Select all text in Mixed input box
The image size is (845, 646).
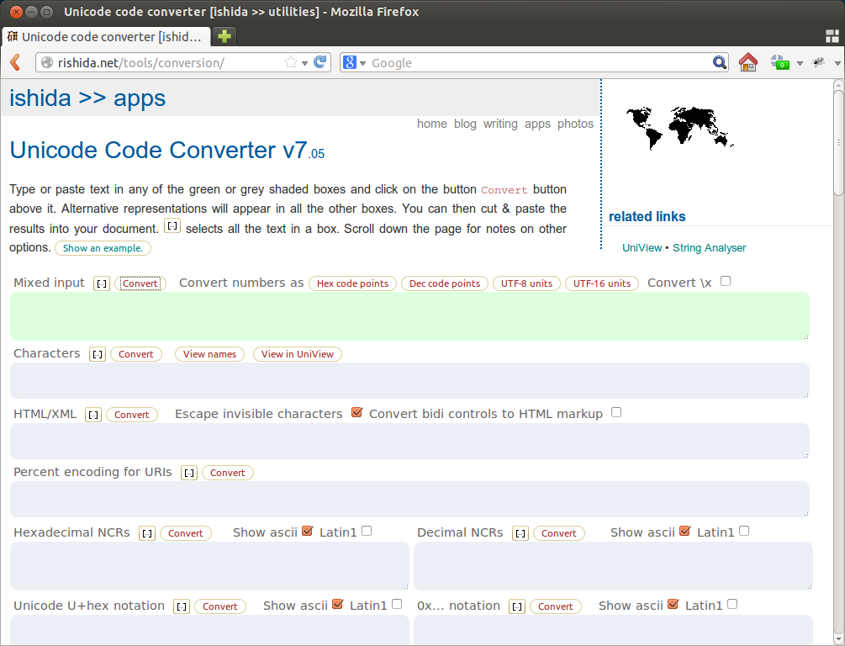click(102, 283)
